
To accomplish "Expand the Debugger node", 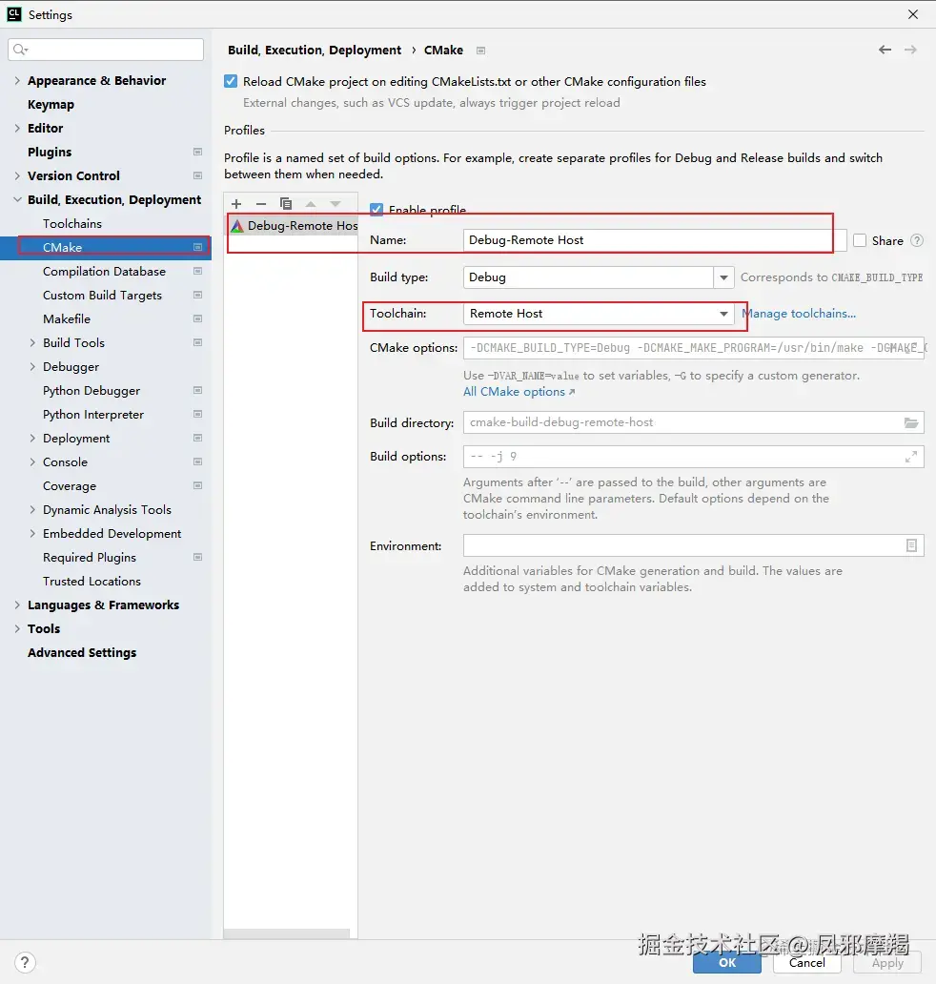I will click(32, 366).
